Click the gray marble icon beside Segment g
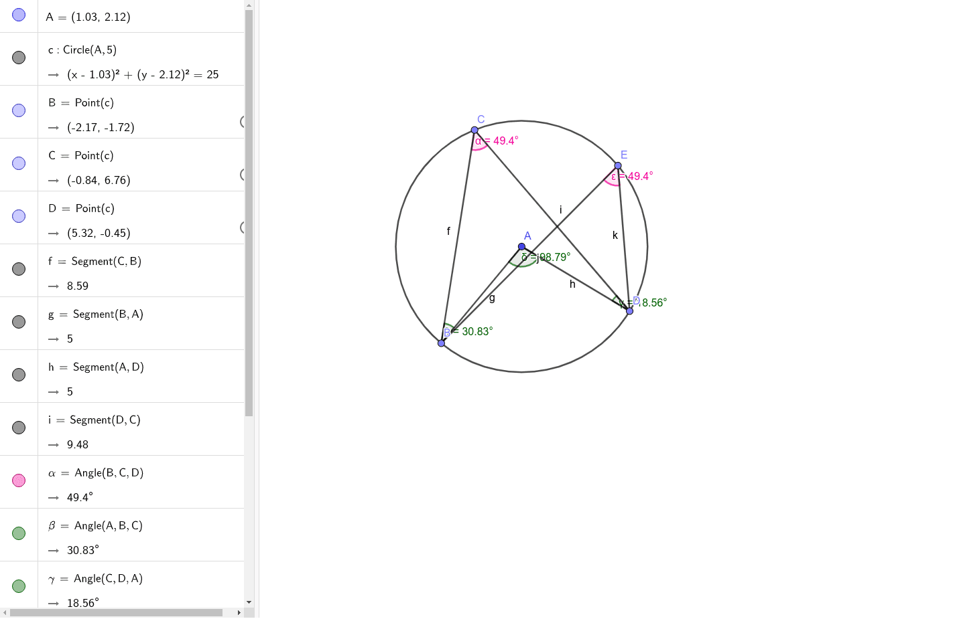This screenshot has height=619, width=953. coord(18,322)
